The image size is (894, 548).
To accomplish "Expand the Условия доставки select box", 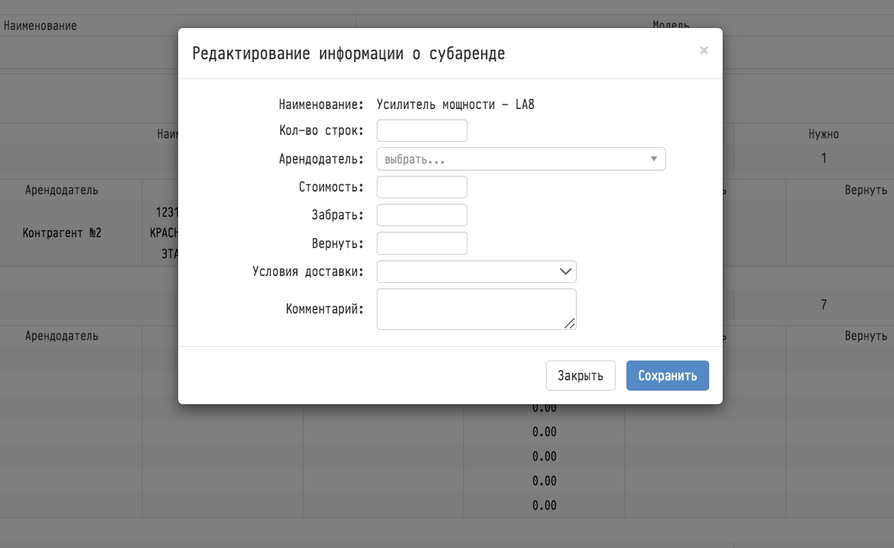I will 476,271.
